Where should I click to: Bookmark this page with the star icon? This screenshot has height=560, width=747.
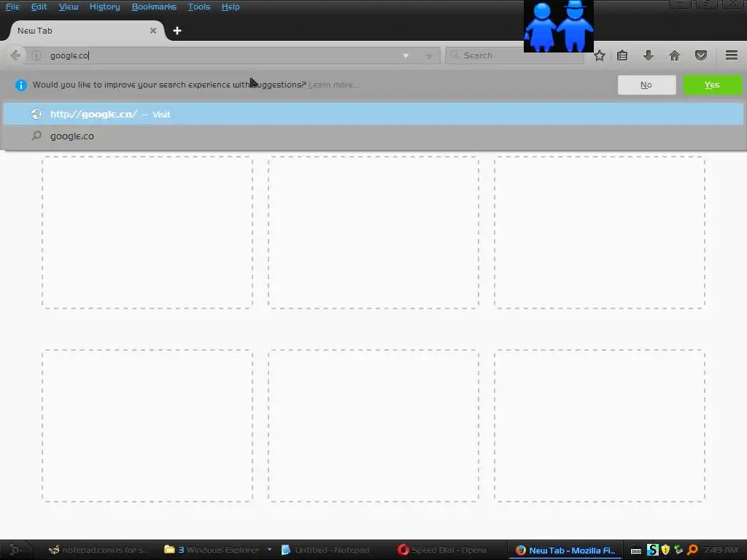[600, 55]
